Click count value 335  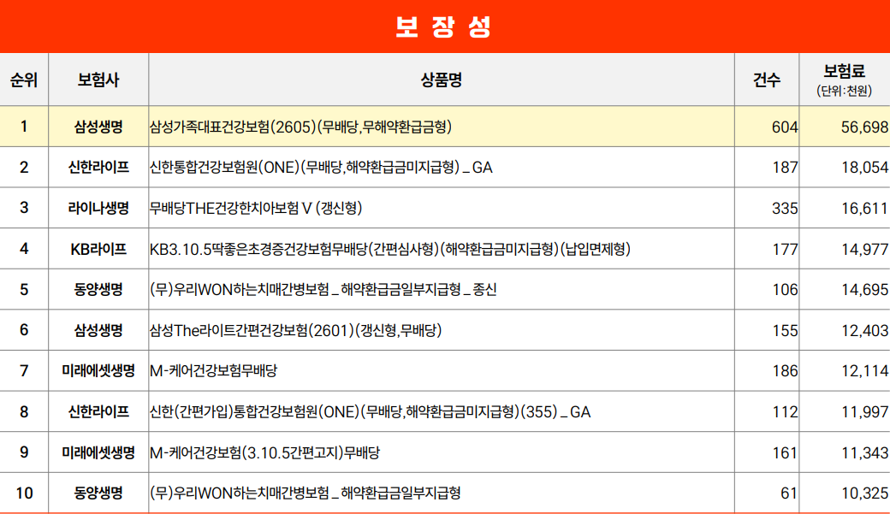(x=785, y=209)
